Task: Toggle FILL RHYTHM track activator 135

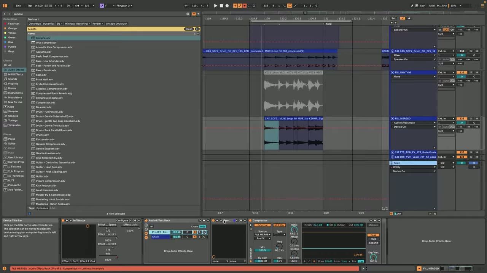Action: pyautogui.click(x=462, y=72)
